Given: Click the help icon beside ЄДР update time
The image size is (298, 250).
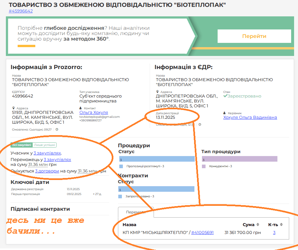Looking at the screenshot, I should point(200,124).
